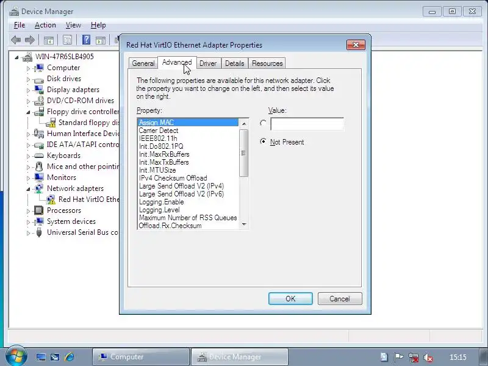
Task: Click the OK button
Action: click(291, 299)
